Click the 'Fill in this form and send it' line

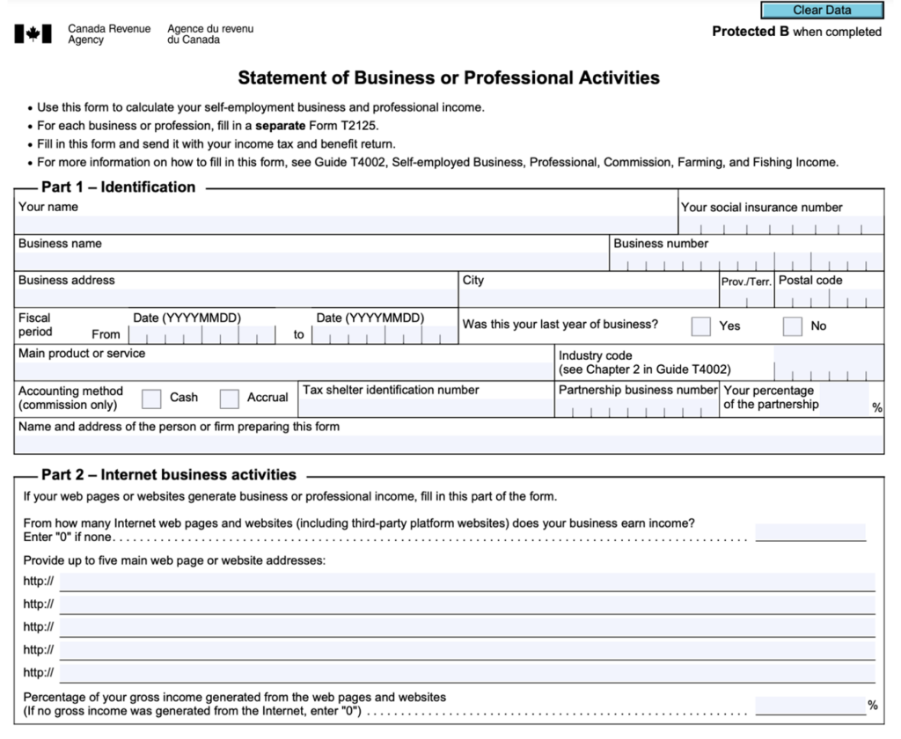pyautogui.click(x=216, y=144)
